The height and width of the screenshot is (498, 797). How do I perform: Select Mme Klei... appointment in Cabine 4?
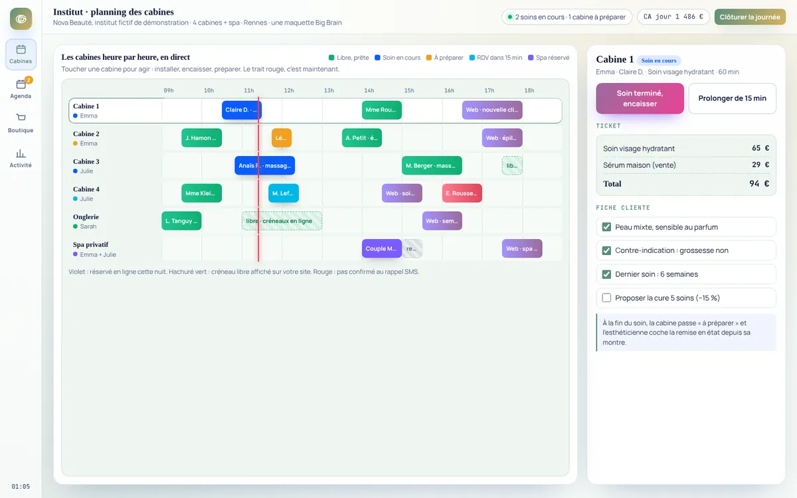201,193
